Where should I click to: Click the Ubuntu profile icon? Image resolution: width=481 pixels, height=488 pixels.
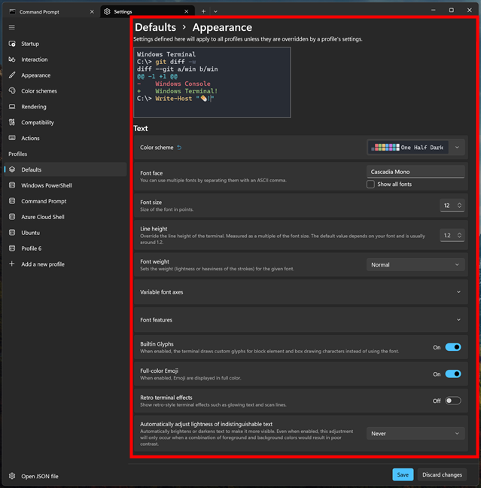12,233
